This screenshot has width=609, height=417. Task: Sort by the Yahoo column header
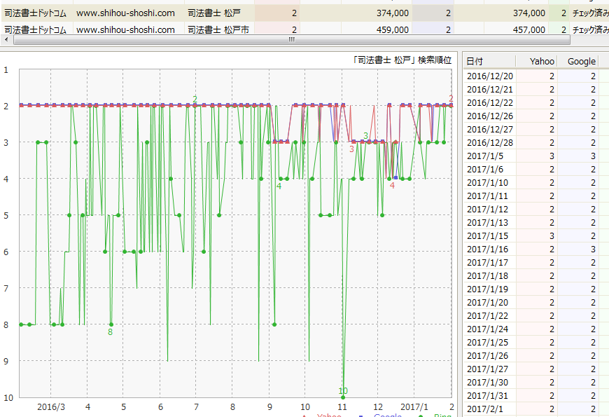pyautogui.click(x=536, y=61)
